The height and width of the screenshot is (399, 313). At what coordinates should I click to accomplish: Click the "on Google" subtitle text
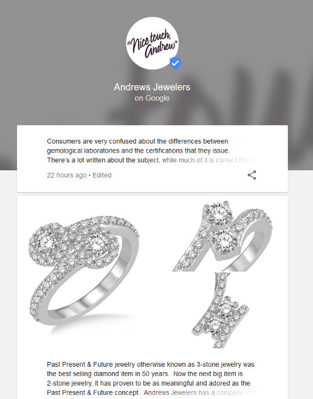[x=152, y=98]
